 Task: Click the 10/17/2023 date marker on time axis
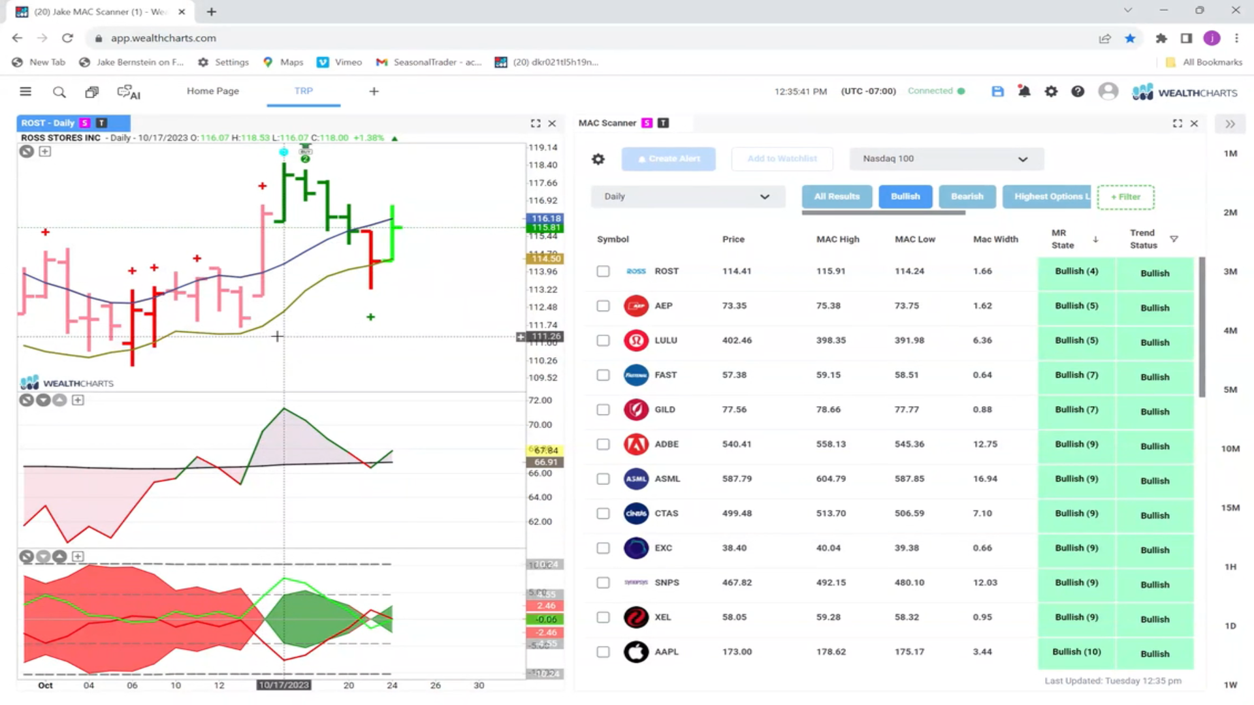pyautogui.click(x=283, y=685)
